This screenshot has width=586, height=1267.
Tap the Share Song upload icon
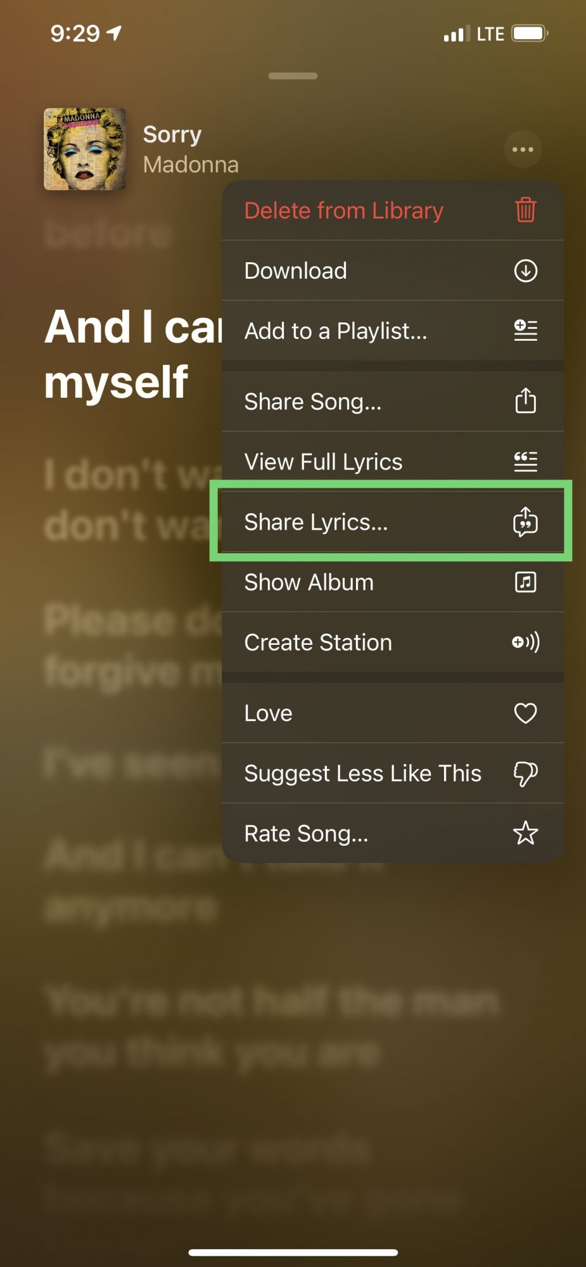pos(525,400)
